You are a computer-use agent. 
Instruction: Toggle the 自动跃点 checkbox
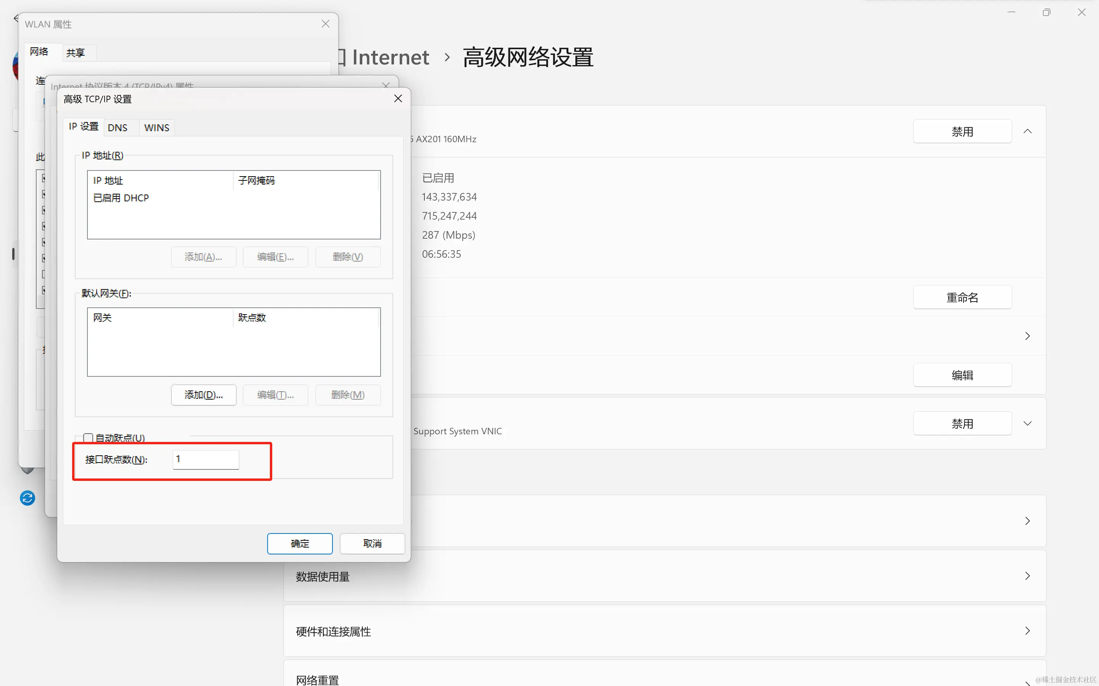coord(88,437)
